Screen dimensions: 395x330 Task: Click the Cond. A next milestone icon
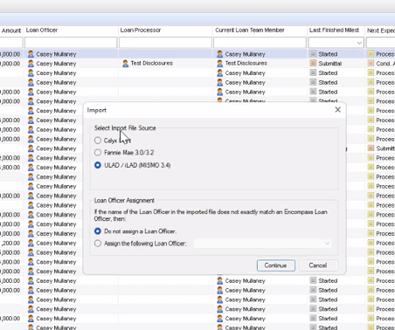(x=371, y=63)
